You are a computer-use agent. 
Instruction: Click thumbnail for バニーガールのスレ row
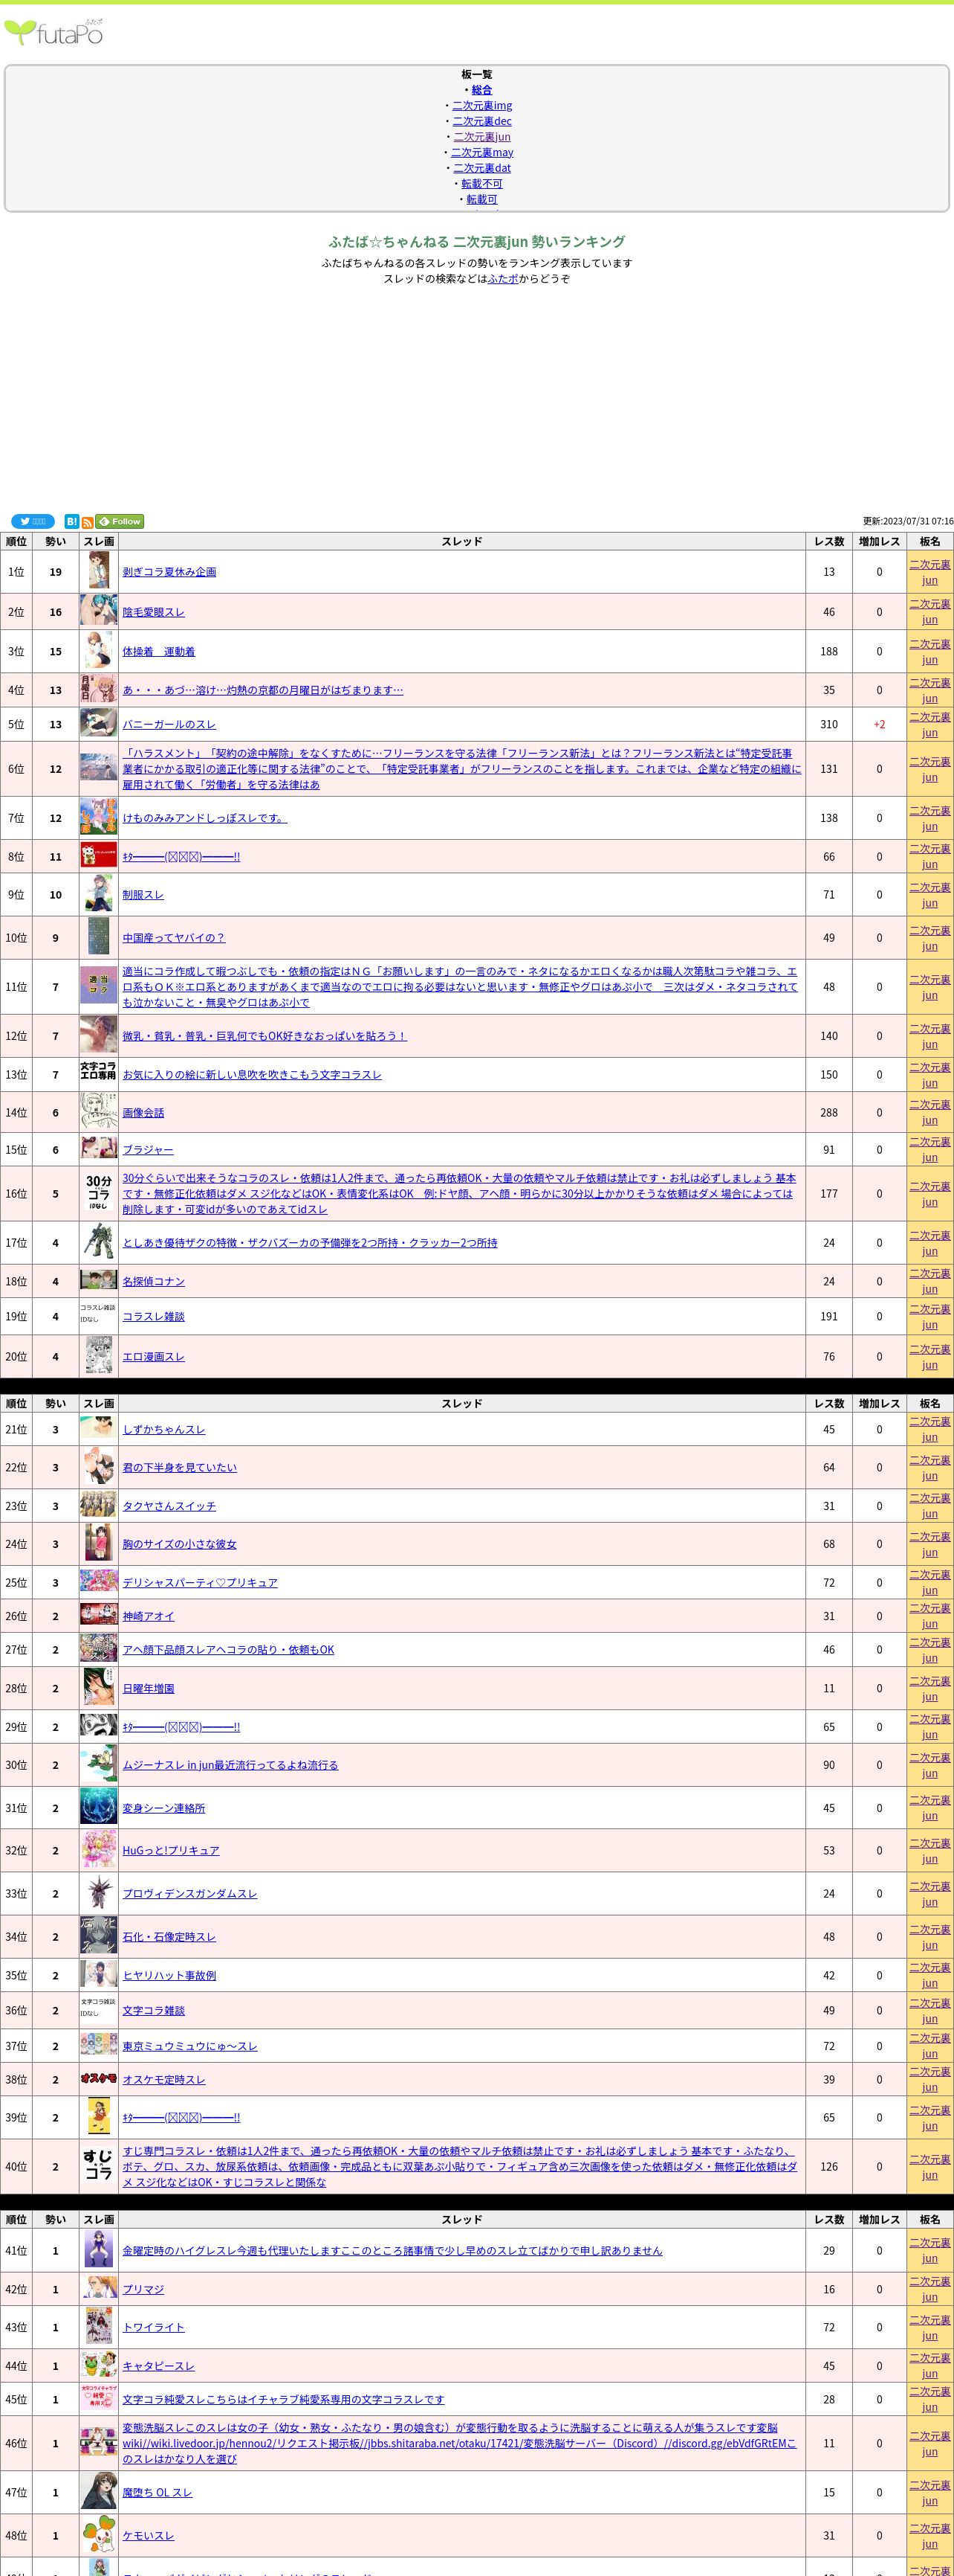[x=98, y=724]
